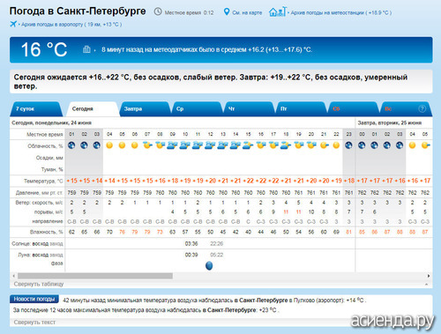441x334 pixels.
Task: Open the «Ср» forecast tab
Action: pyautogui.click(x=197, y=109)
